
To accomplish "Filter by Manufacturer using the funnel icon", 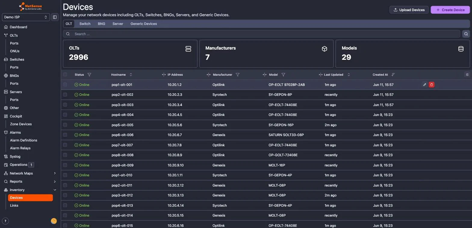I will coord(238,74).
